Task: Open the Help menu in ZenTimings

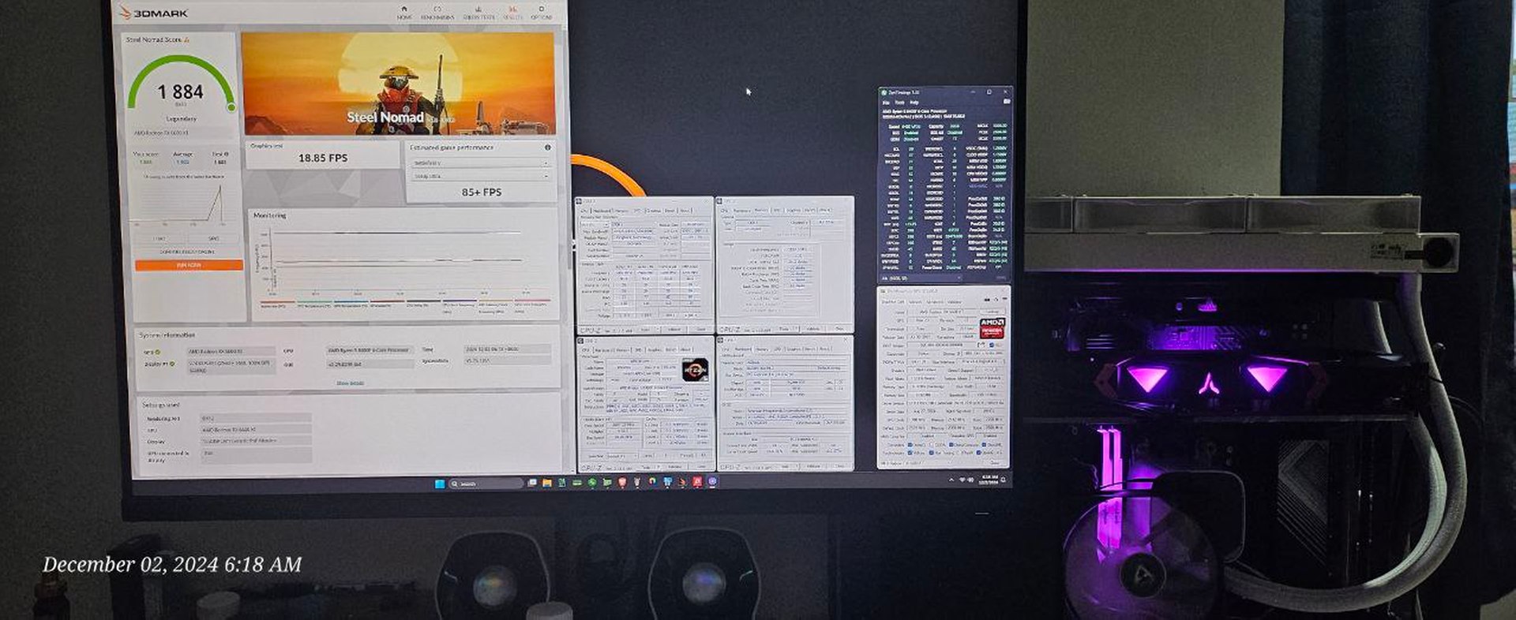Action: [914, 102]
